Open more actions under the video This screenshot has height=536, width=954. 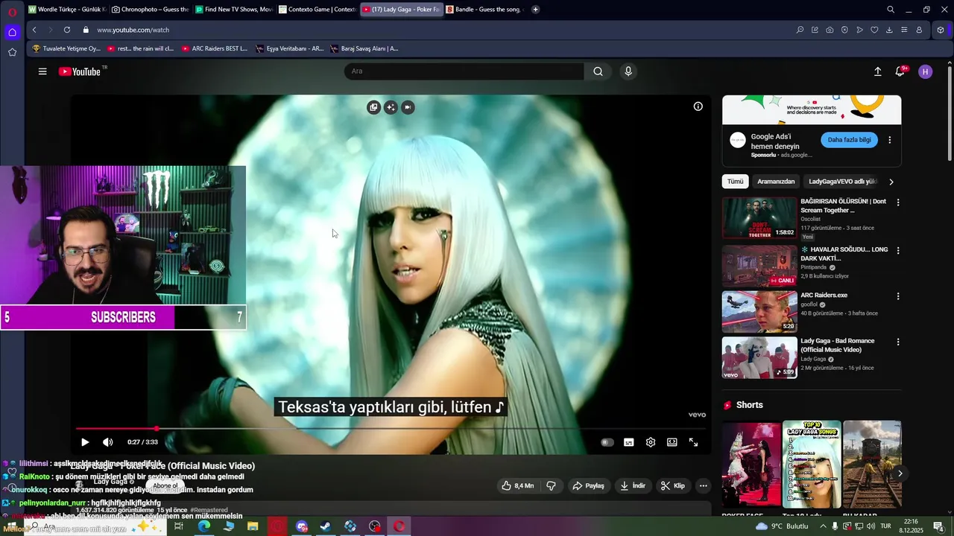pyautogui.click(x=703, y=485)
